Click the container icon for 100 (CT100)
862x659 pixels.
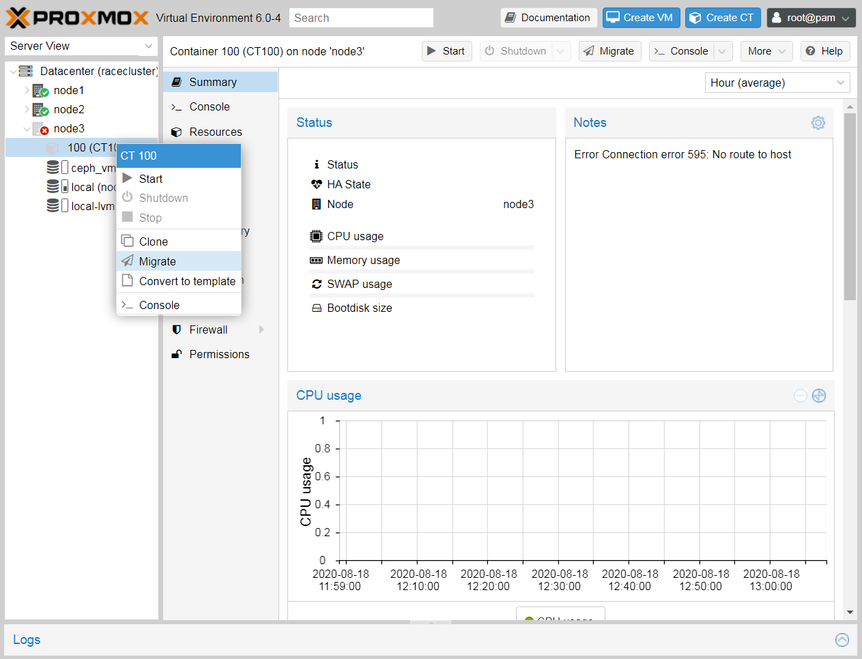tap(52, 147)
